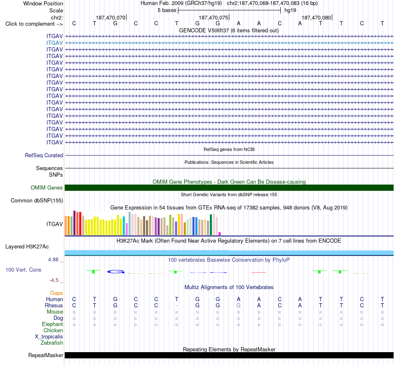Click the RefSeq Curated track label

[44, 156]
